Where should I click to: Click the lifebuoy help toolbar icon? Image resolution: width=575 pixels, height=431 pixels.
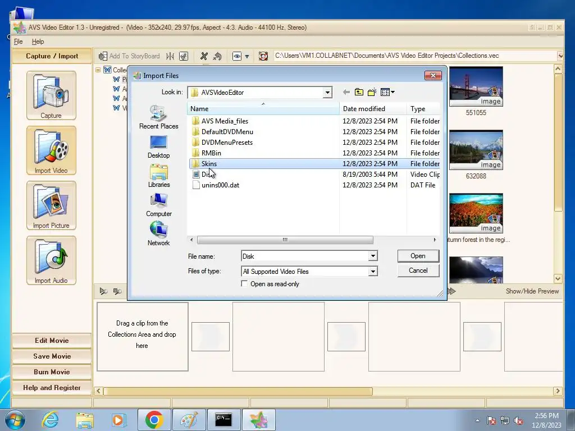[x=263, y=56]
